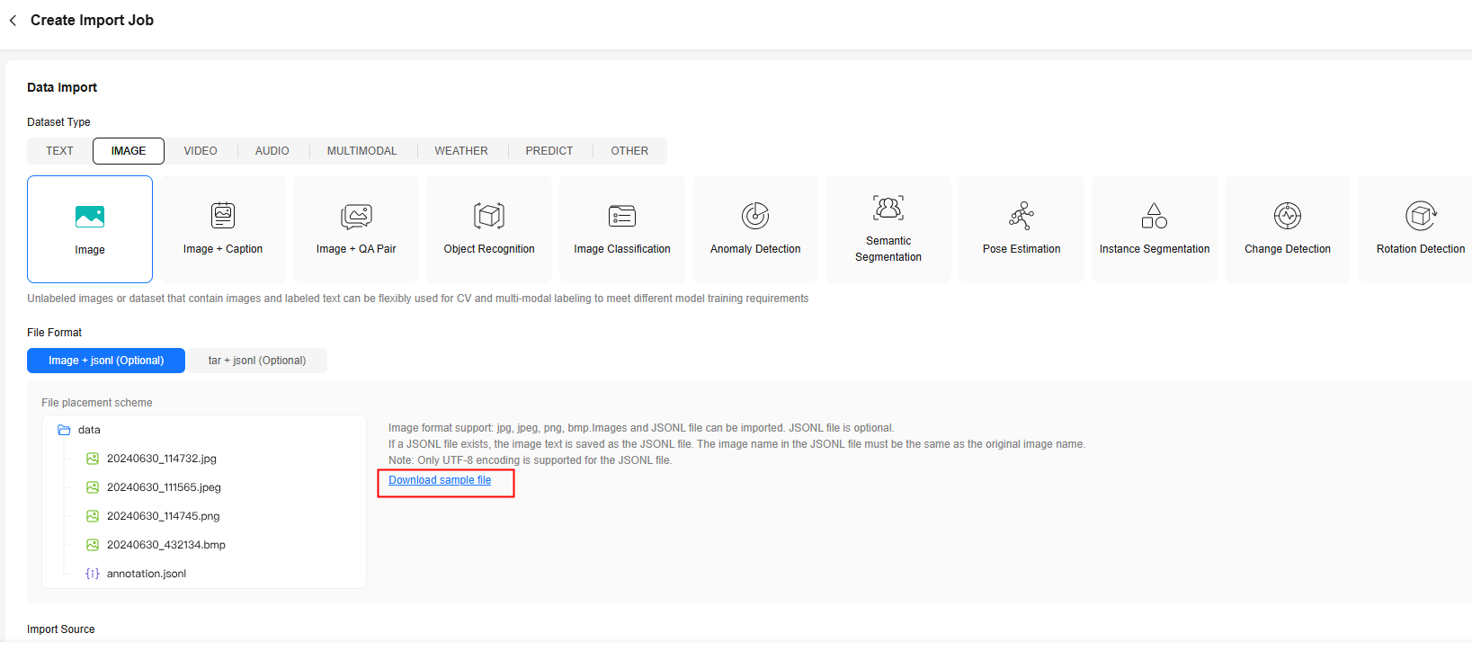
Task: Select the Anomaly Detection icon
Action: pos(755,216)
